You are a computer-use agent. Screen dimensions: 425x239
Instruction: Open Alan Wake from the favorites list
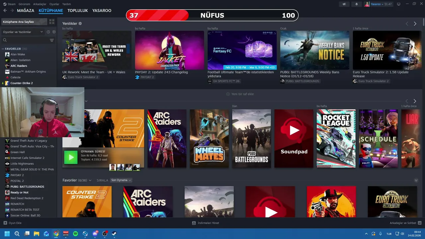coord(18,54)
